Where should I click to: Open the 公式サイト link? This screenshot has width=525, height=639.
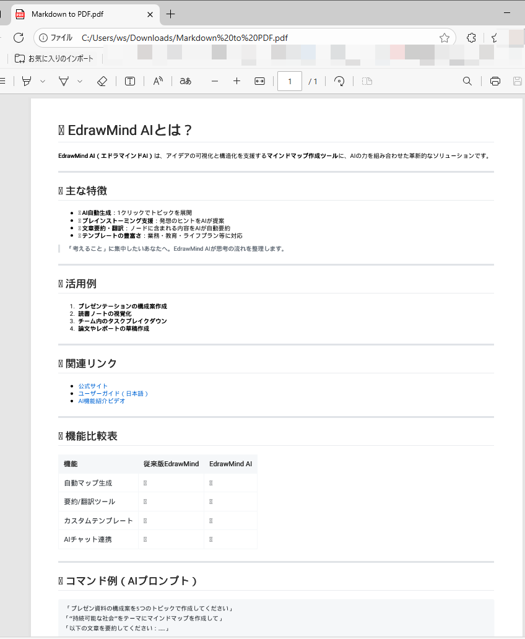point(93,386)
